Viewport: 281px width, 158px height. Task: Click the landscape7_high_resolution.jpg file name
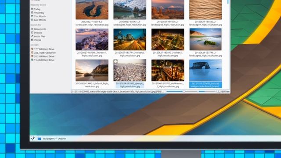click(x=205, y=23)
